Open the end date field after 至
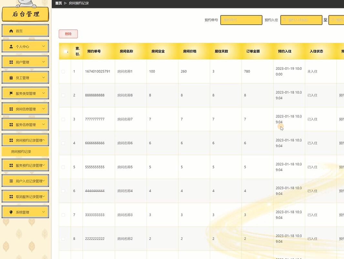 (336, 20)
